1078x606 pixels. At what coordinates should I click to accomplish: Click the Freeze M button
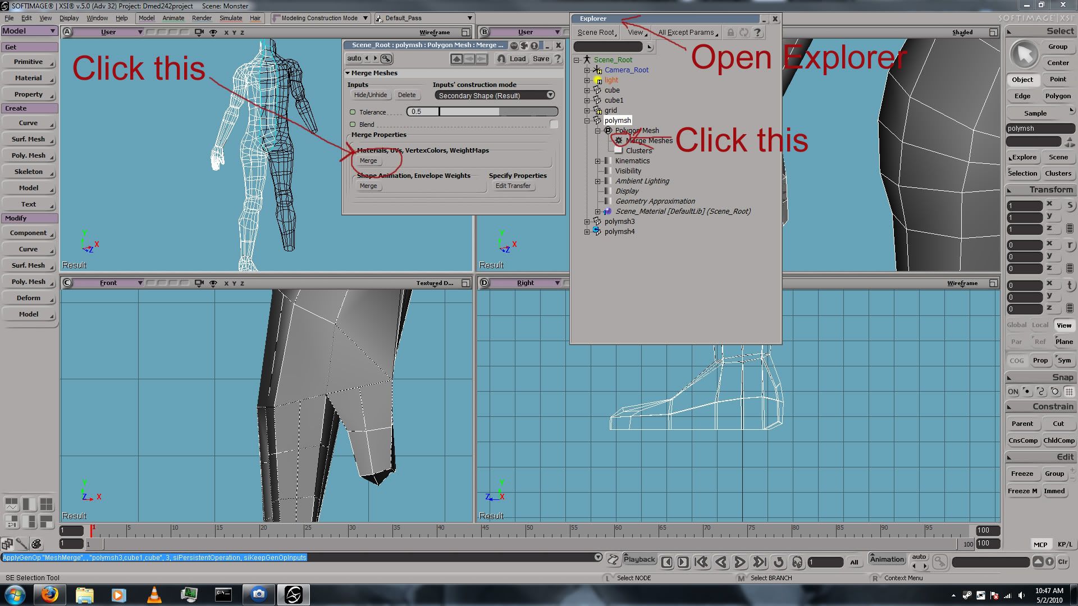coord(1022,491)
